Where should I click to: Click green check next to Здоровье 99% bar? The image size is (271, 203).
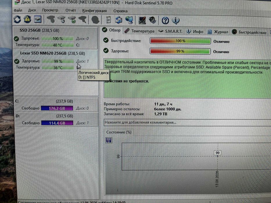coord(106,50)
